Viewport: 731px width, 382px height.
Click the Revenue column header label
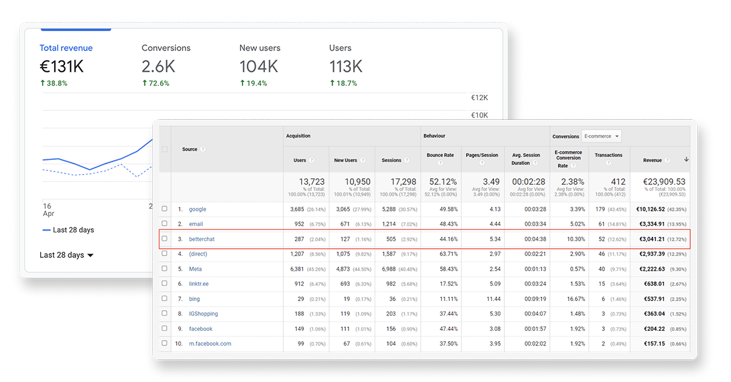point(652,161)
